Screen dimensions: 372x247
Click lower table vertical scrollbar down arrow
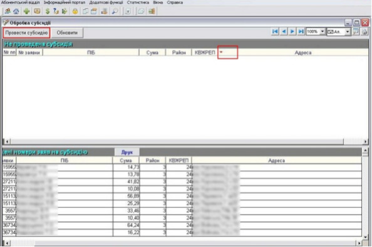pyautogui.click(x=365, y=237)
